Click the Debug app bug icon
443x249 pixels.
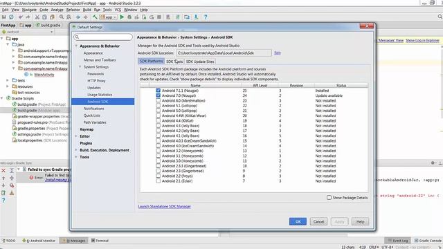129,17
